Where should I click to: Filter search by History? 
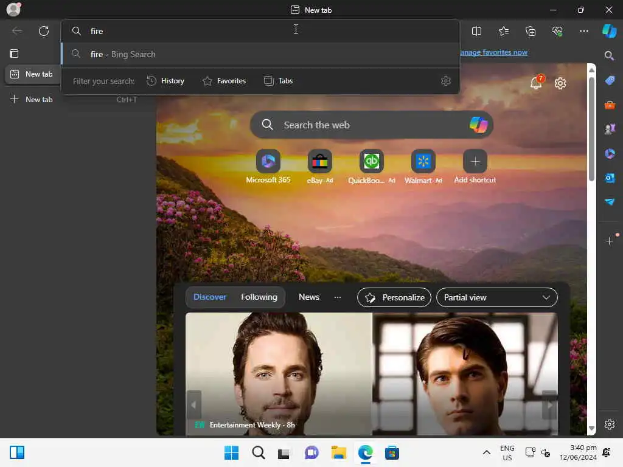click(165, 81)
